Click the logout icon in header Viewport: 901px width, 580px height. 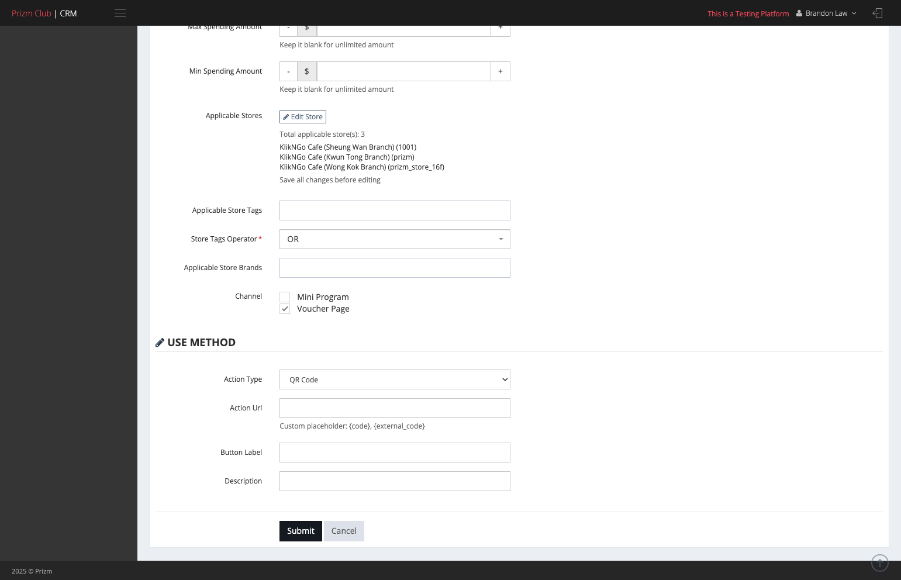[877, 13]
